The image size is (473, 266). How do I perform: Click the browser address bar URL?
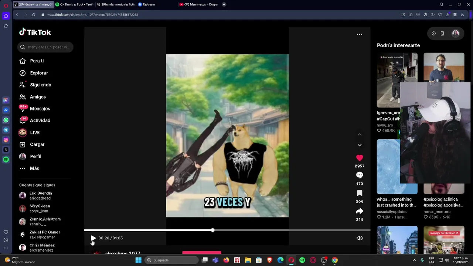93,15
